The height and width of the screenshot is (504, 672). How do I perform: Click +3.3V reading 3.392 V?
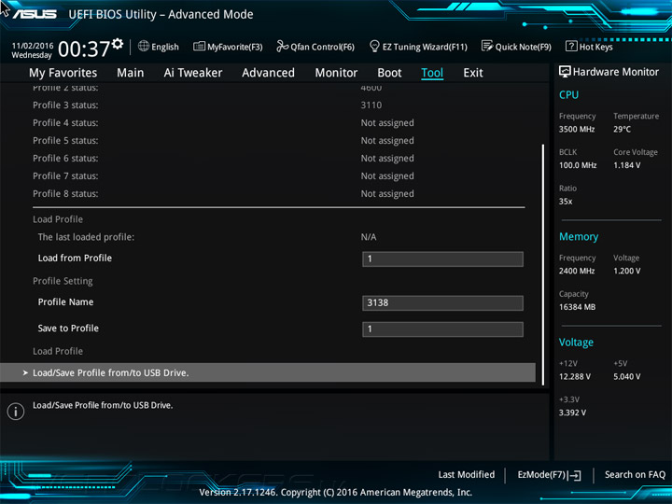(x=572, y=413)
